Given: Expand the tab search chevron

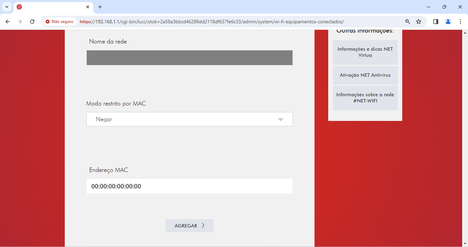Looking at the screenshot, I should tap(7, 7).
